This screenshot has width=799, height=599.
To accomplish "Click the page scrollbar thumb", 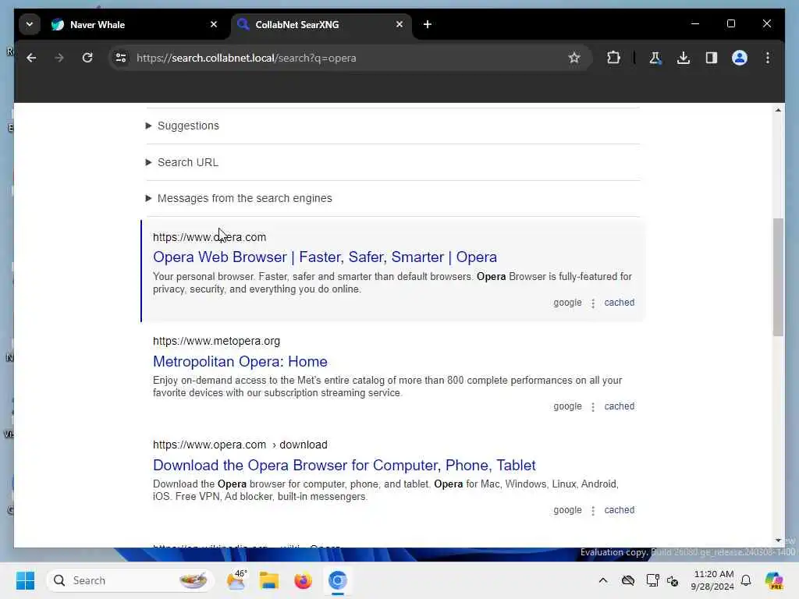I will point(778,278).
